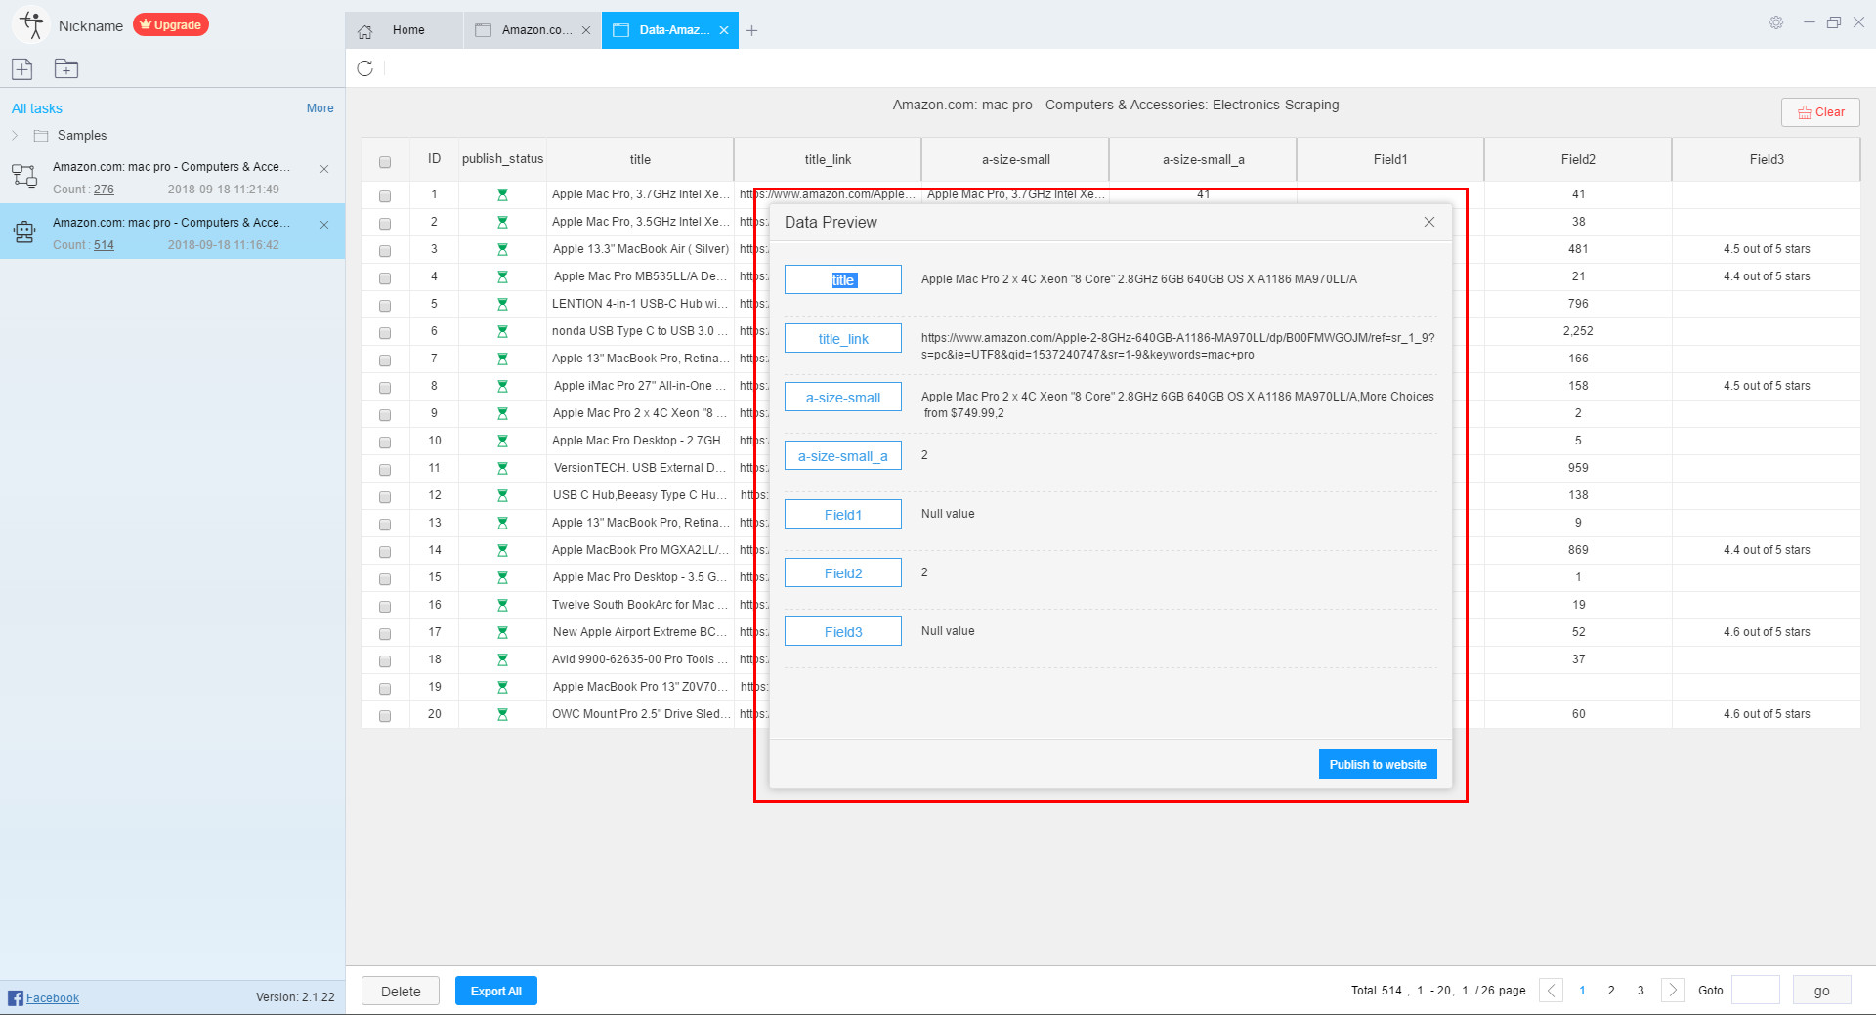The height and width of the screenshot is (1015, 1876).
Task: Click count link 514 in sidebar
Action: click(104, 245)
